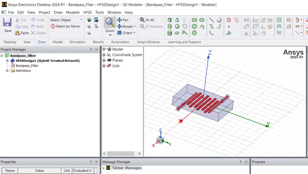
Task: Click the Draw 3-point arc icon
Action: [212, 33]
